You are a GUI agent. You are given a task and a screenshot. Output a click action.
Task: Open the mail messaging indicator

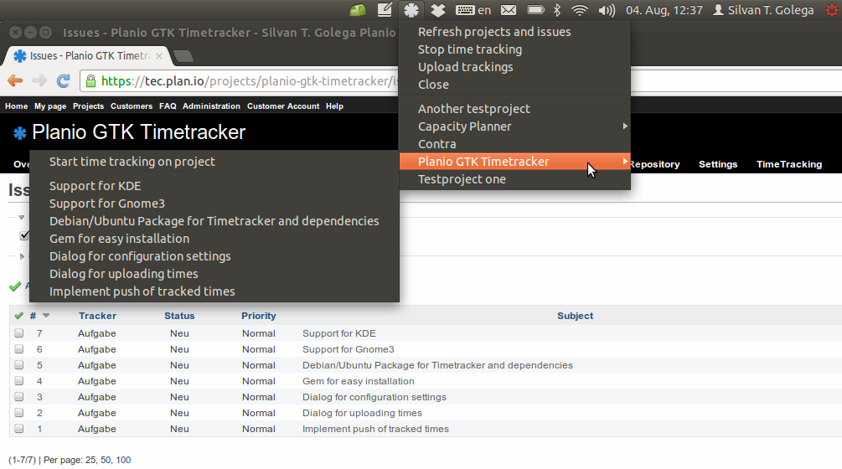click(508, 10)
